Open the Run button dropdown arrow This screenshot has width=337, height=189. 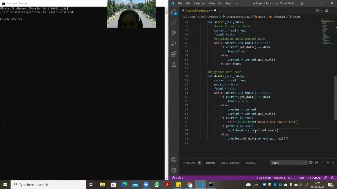[321, 10]
